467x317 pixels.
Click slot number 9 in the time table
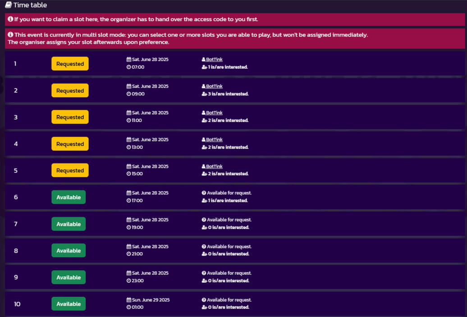pyautogui.click(x=16, y=277)
